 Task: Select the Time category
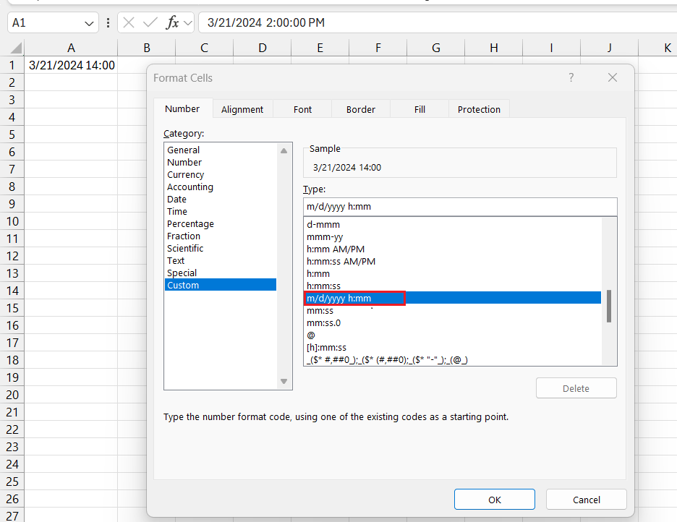221,211
